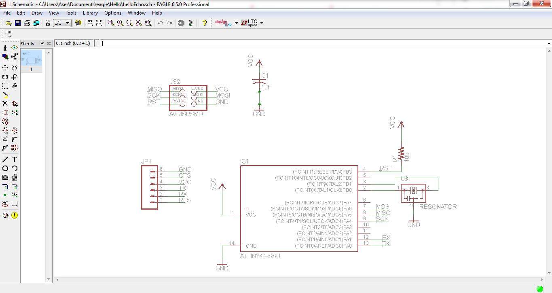Run the ERC check (yellow exclamation icon)
Viewport: 552px width, 293px height.
[15, 215]
